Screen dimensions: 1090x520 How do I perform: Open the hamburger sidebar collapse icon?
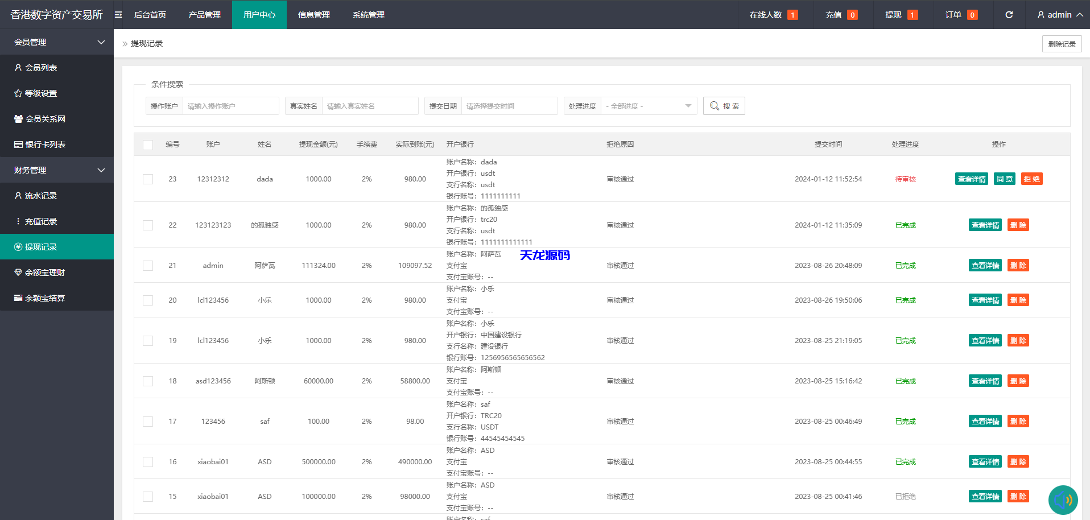118,15
